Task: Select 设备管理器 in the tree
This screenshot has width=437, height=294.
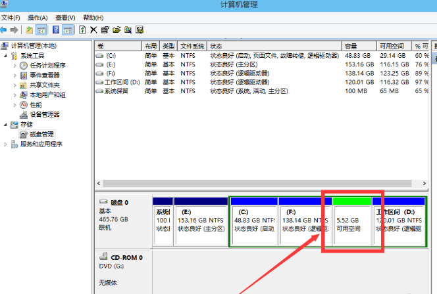Action: click(44, 114)
